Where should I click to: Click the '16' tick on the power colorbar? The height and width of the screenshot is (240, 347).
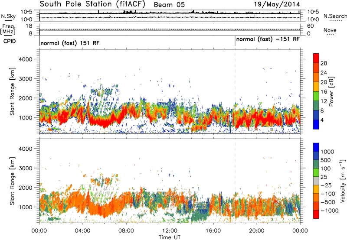coord(324,92)
